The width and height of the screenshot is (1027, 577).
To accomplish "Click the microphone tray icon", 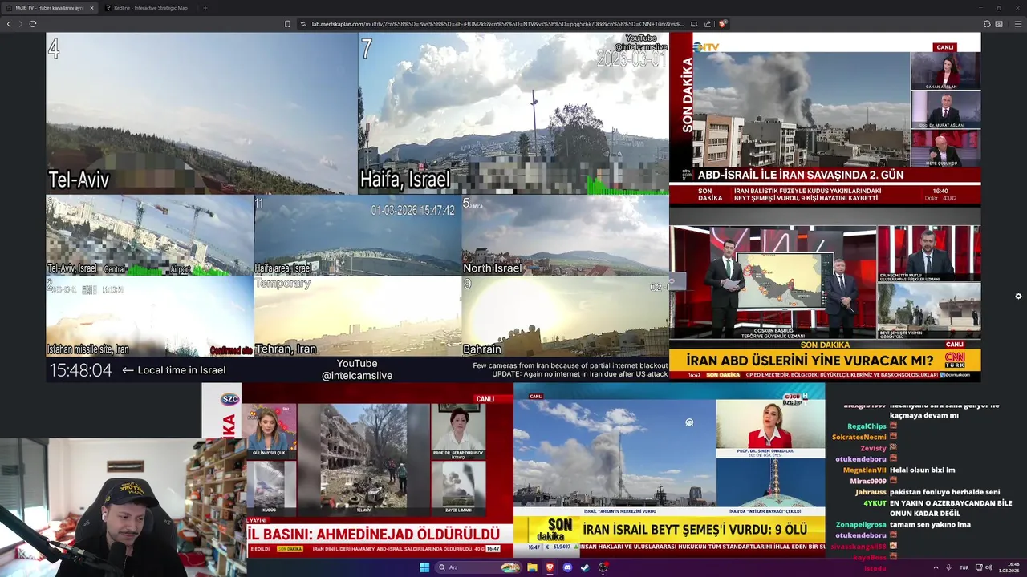I will coord(949,567).
